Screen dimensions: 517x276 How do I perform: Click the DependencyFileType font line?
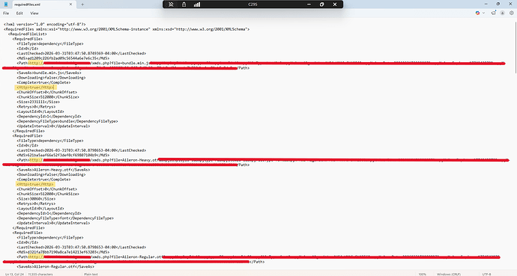(x=65, y=218)
